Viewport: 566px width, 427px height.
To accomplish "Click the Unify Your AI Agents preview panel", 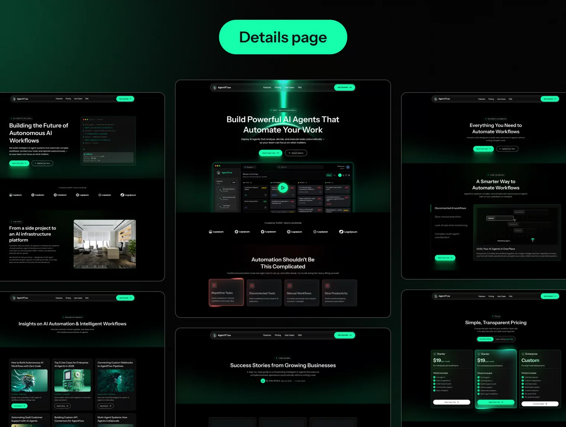I will pos(517,232).
